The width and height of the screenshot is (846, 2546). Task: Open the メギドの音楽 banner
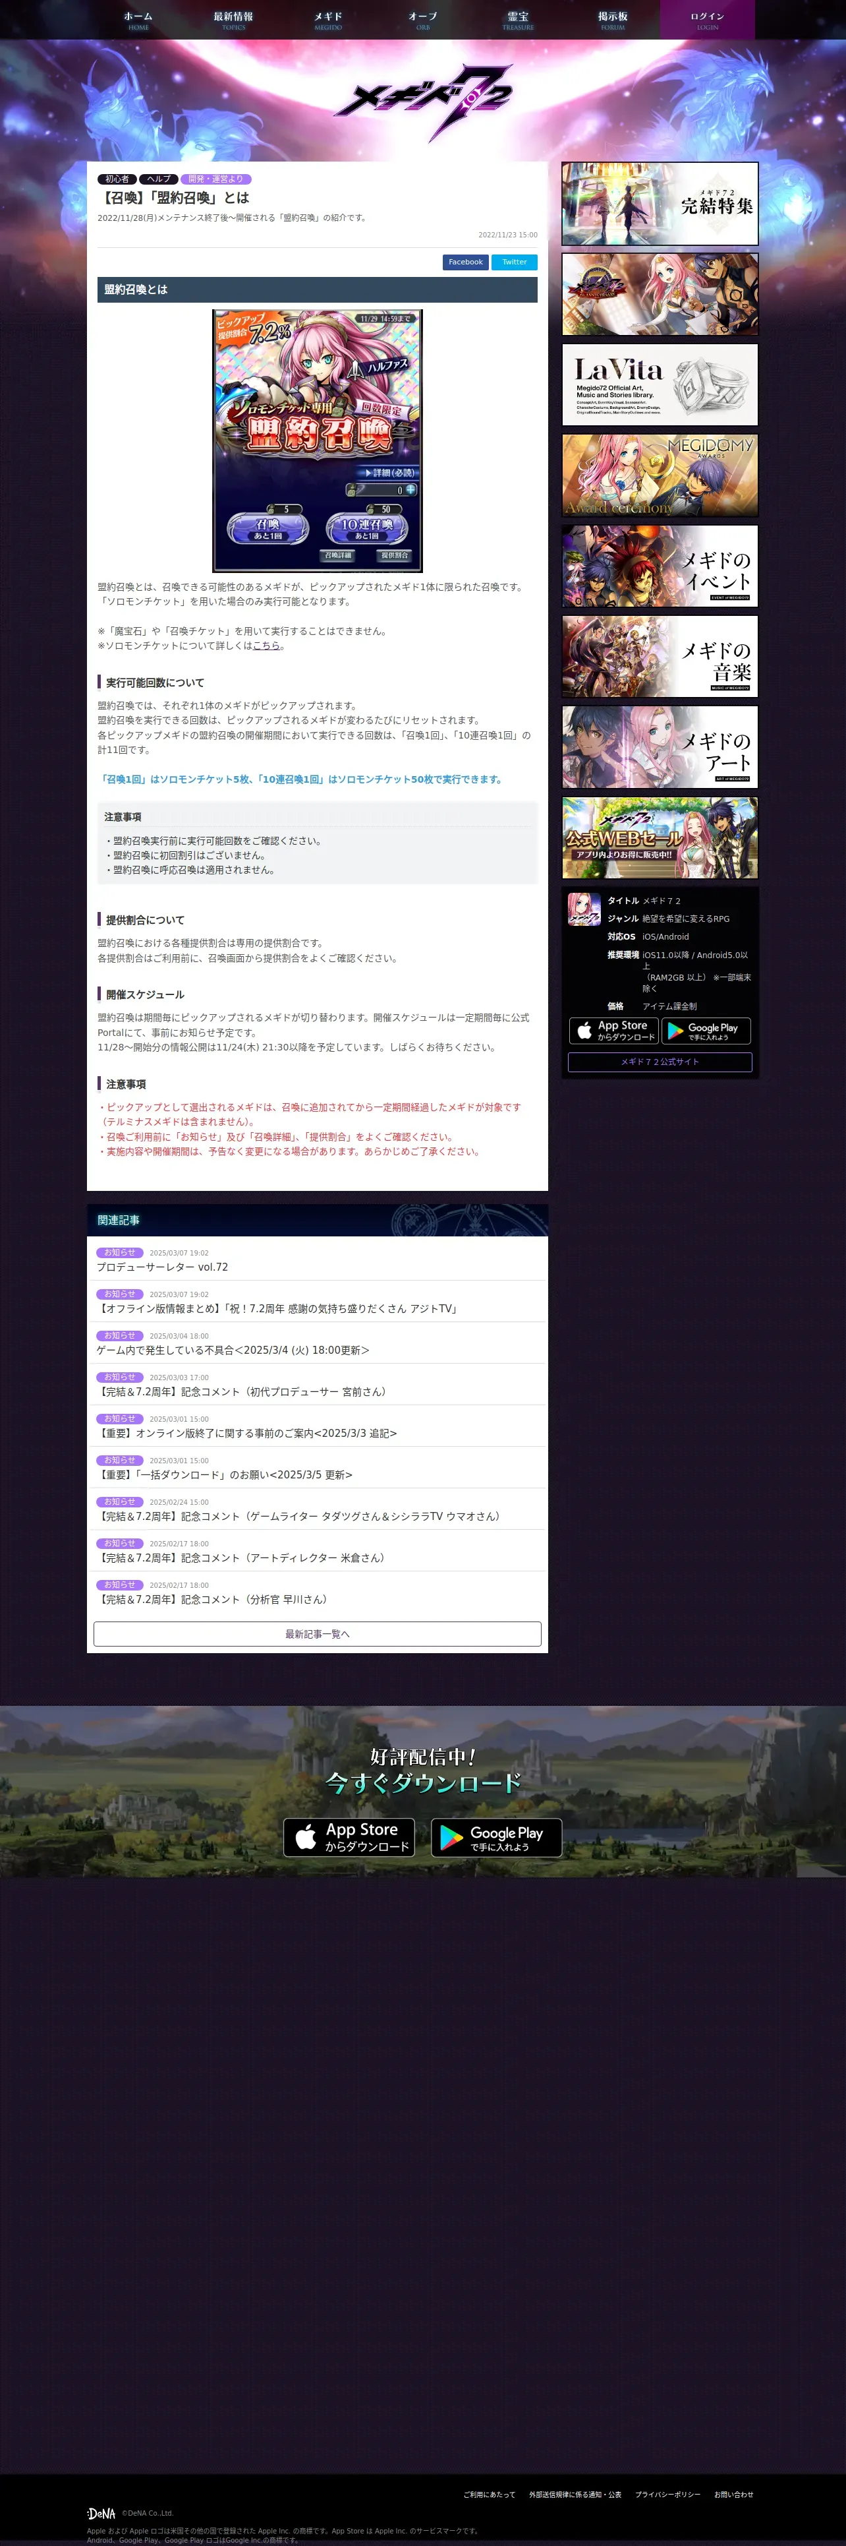[x=660, y=656]
